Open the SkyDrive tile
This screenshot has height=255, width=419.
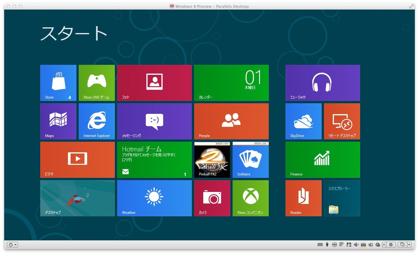(303, 121)
